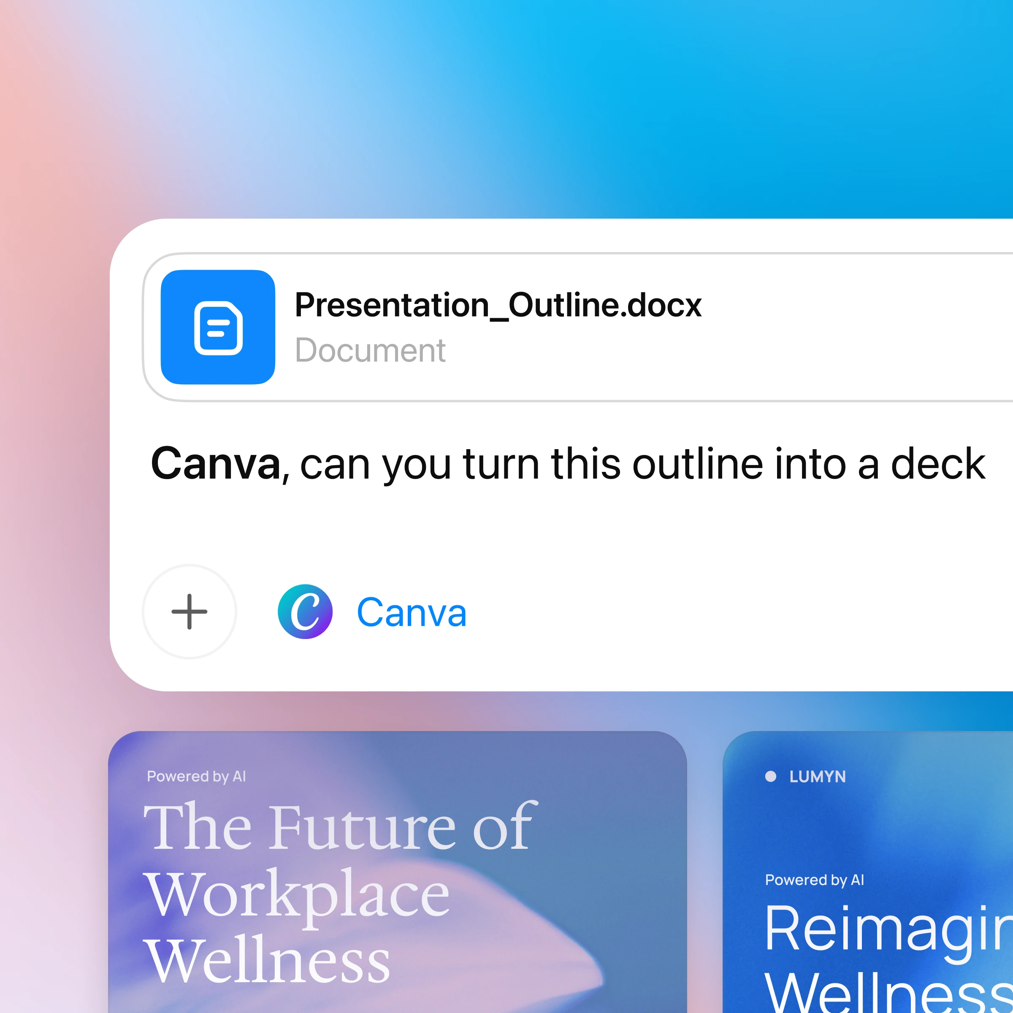Click the LUMYN logo dot
The image size is (1013, 1013).
tap(771, 777)
